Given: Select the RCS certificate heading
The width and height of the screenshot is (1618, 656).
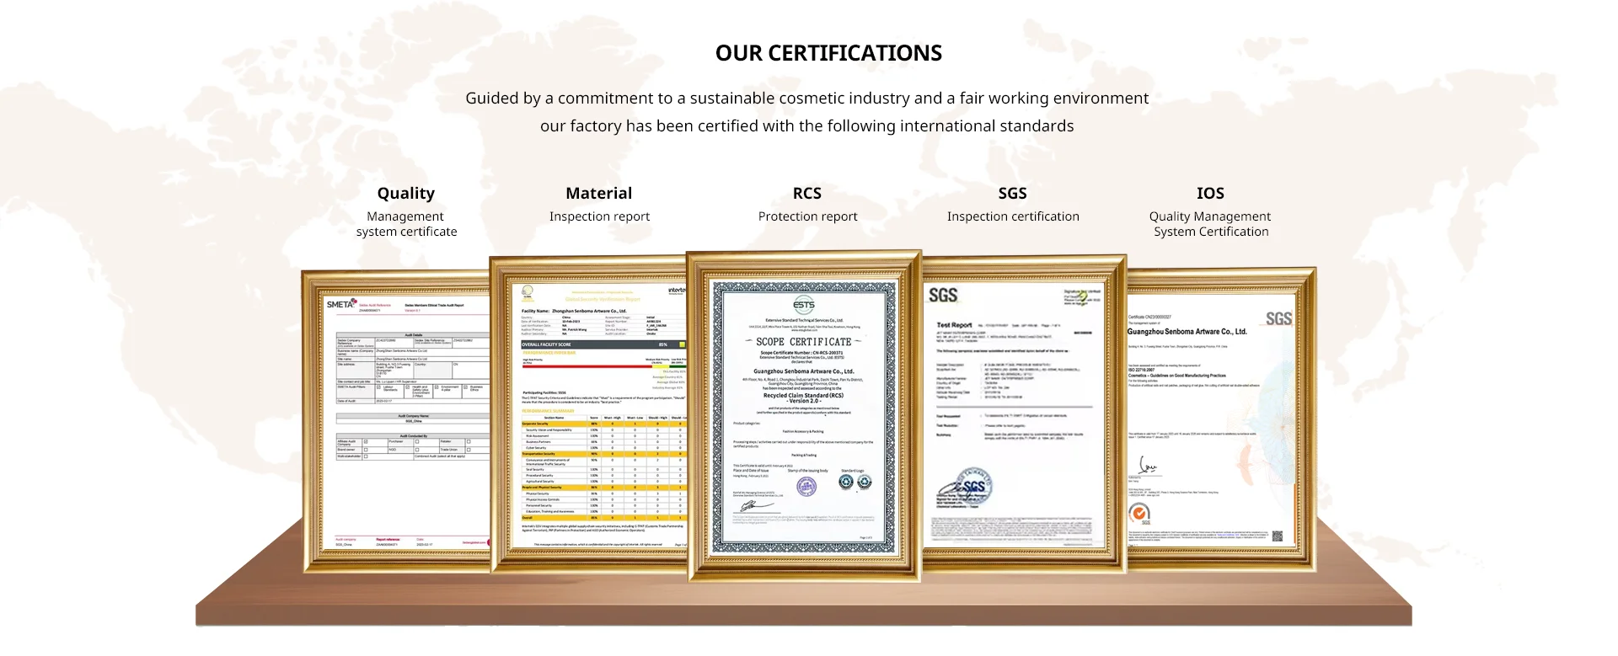Looking at the screenshot, I should [806, 194].
